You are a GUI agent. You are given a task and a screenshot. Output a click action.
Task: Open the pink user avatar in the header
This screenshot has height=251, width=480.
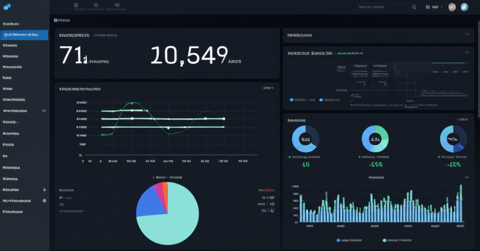click(x=452, y=7)
